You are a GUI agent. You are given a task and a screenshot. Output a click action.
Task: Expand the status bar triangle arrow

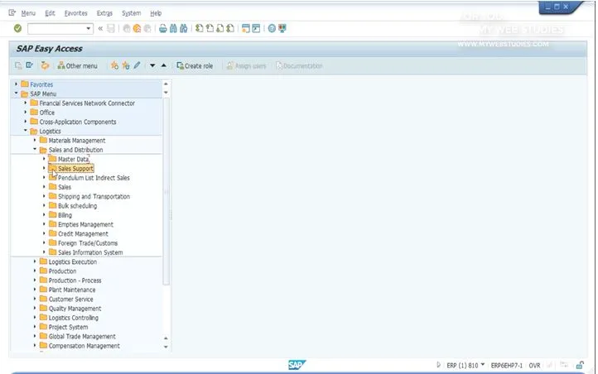[438, 365]
